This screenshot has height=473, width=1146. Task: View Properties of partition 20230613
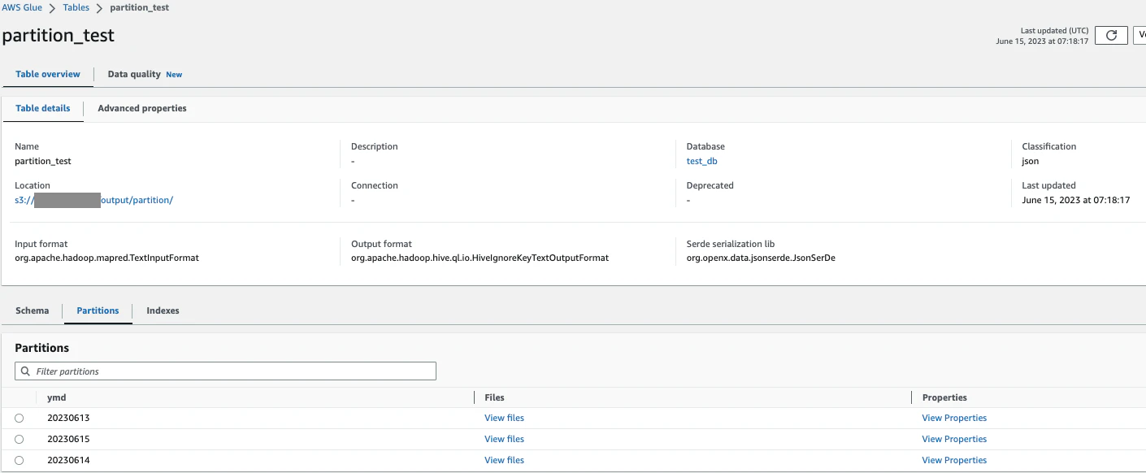pyautogui.click(x=954, y=418)
